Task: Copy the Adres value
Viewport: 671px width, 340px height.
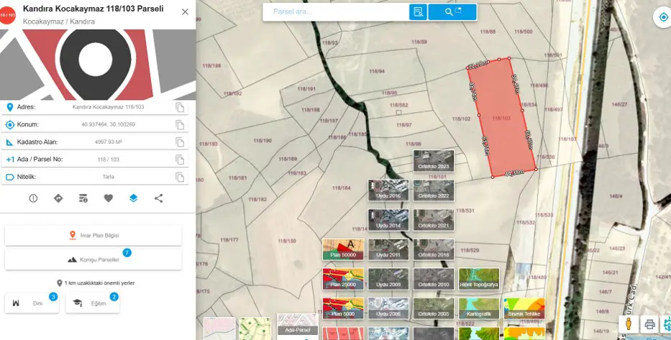Action: pos(181,107)
